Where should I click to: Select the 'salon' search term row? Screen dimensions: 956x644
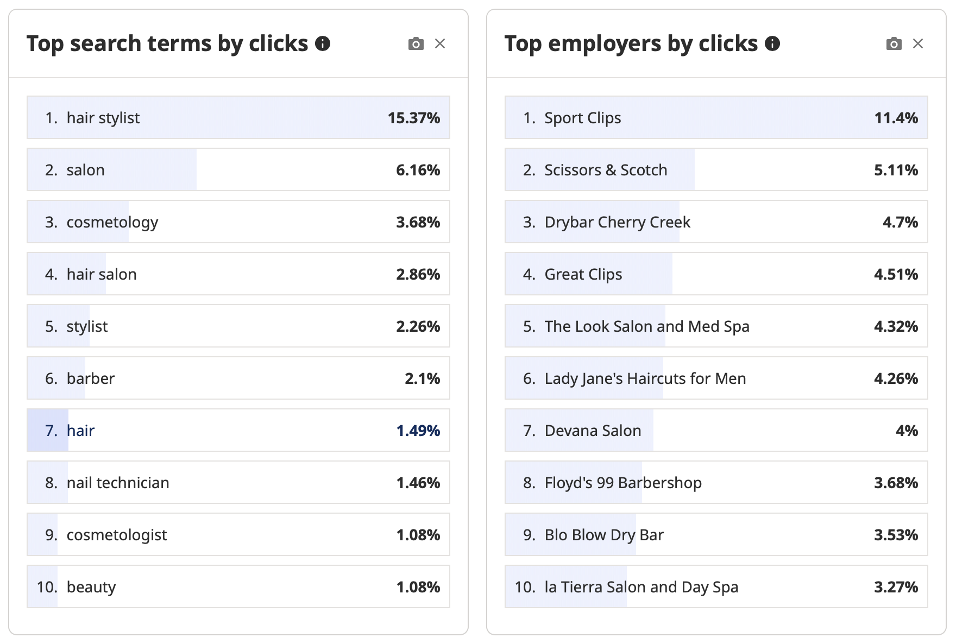238,169
